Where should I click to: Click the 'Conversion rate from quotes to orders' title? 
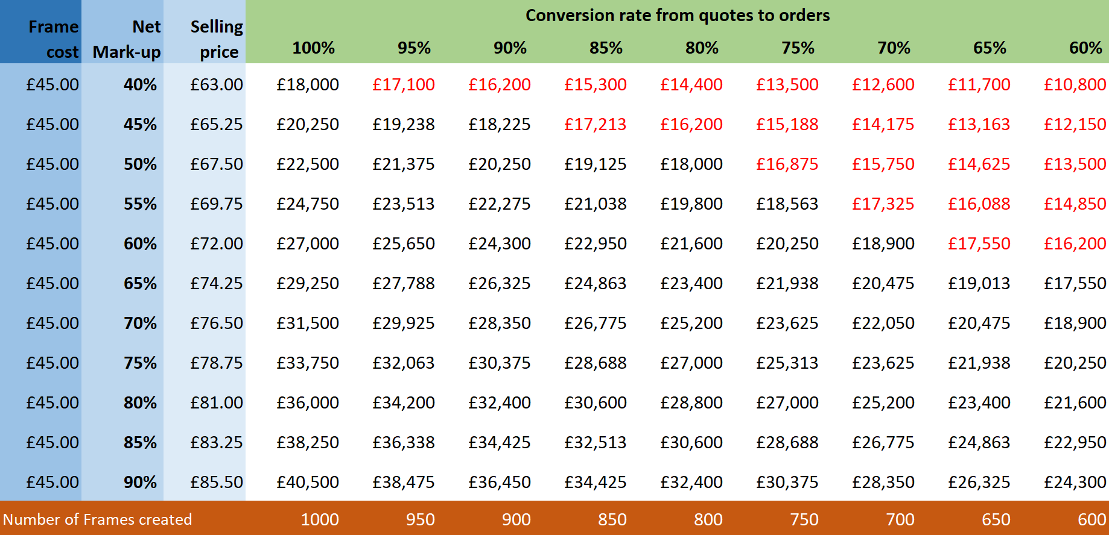[x=678, y=16]
